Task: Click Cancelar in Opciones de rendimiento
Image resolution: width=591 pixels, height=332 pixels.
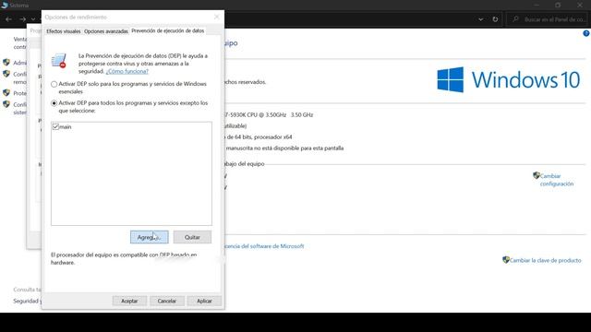Action: (166, 301)
